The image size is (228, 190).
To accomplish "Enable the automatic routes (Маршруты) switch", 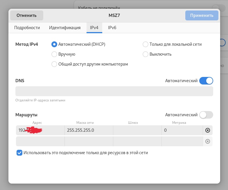I will [206, 115].
